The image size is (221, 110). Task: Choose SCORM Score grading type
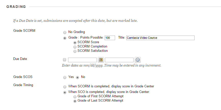pos(75,42)
